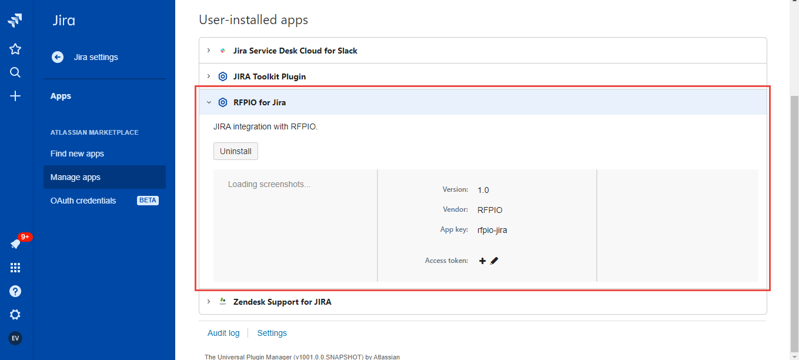Screen dimensions: 799x360
Task: Click the version value 1.0
Action: coord(483,190)
